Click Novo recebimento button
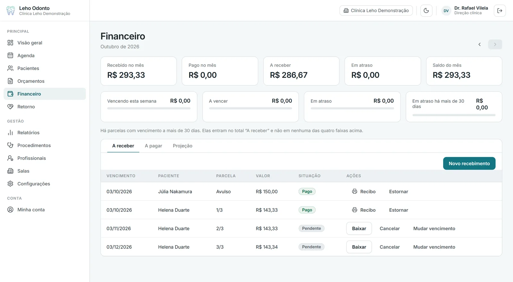513x282 pixels. pos(469,163)
